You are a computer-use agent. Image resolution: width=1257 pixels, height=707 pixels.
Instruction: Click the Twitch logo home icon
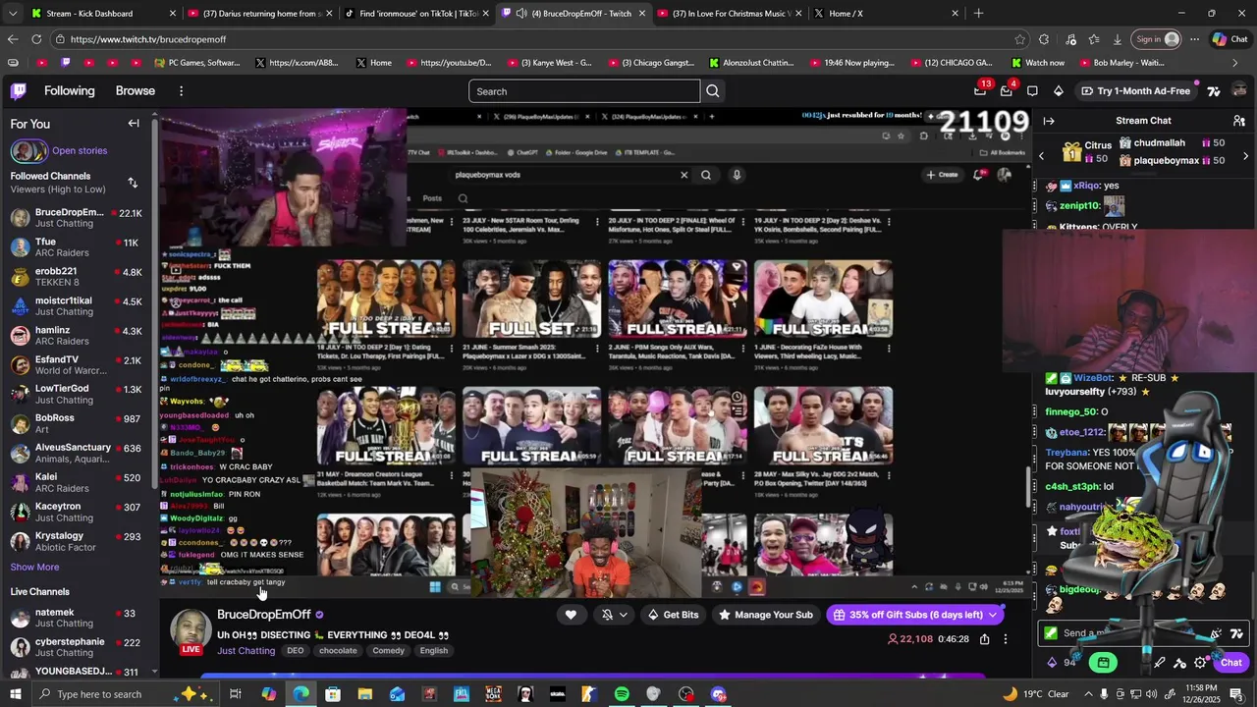tap(18, 90)
